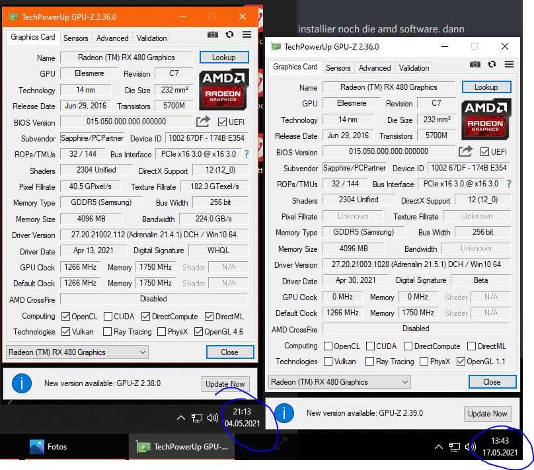Take screenshot using camera icon in left GPU-Z

[x=213, y=35]
